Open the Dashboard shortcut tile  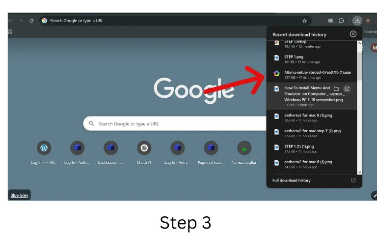[110, 152]
